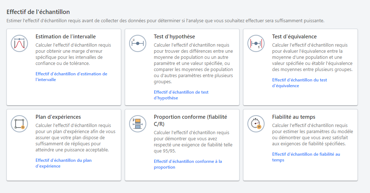Click the Test d'équivalence icon
The width and height of the screenshot is (370, 193).
pyautogui.click(x=256, y=43)
